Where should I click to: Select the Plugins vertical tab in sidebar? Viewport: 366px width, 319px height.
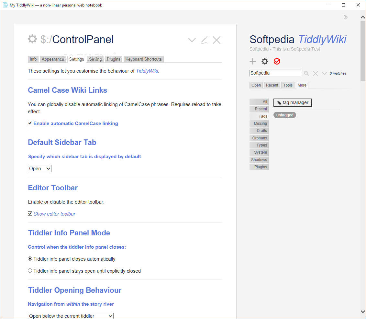259,167
